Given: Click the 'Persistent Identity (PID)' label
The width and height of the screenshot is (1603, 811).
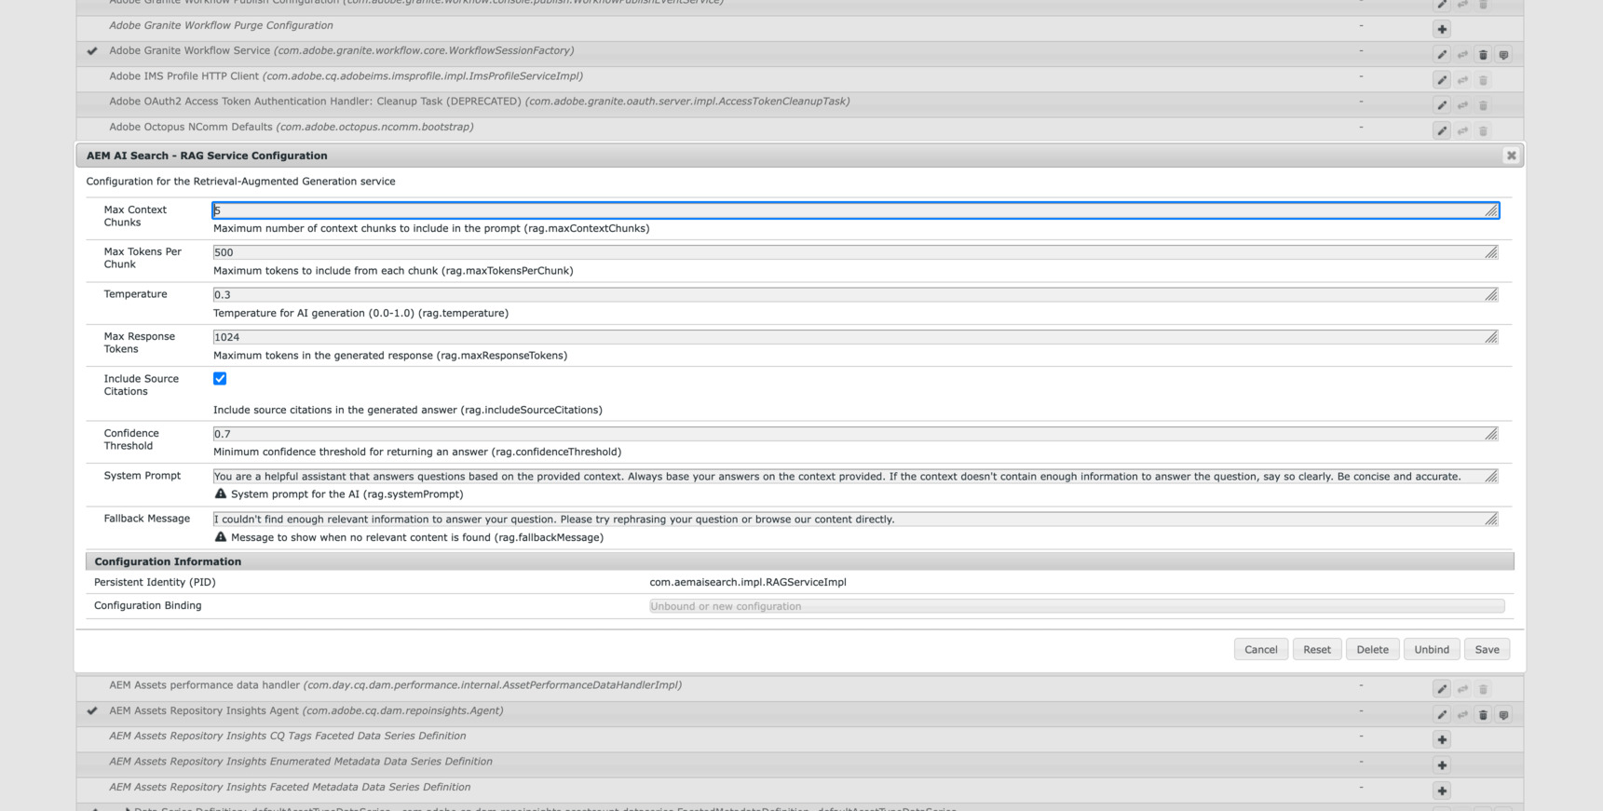Looking at the screenshot, I should (x=155, y=582).
